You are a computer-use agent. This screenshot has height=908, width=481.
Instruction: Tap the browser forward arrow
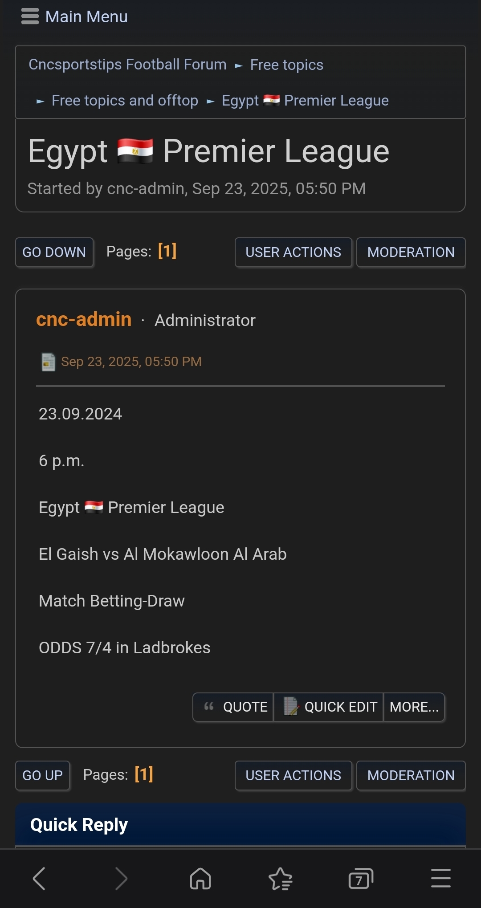(121, 879)
